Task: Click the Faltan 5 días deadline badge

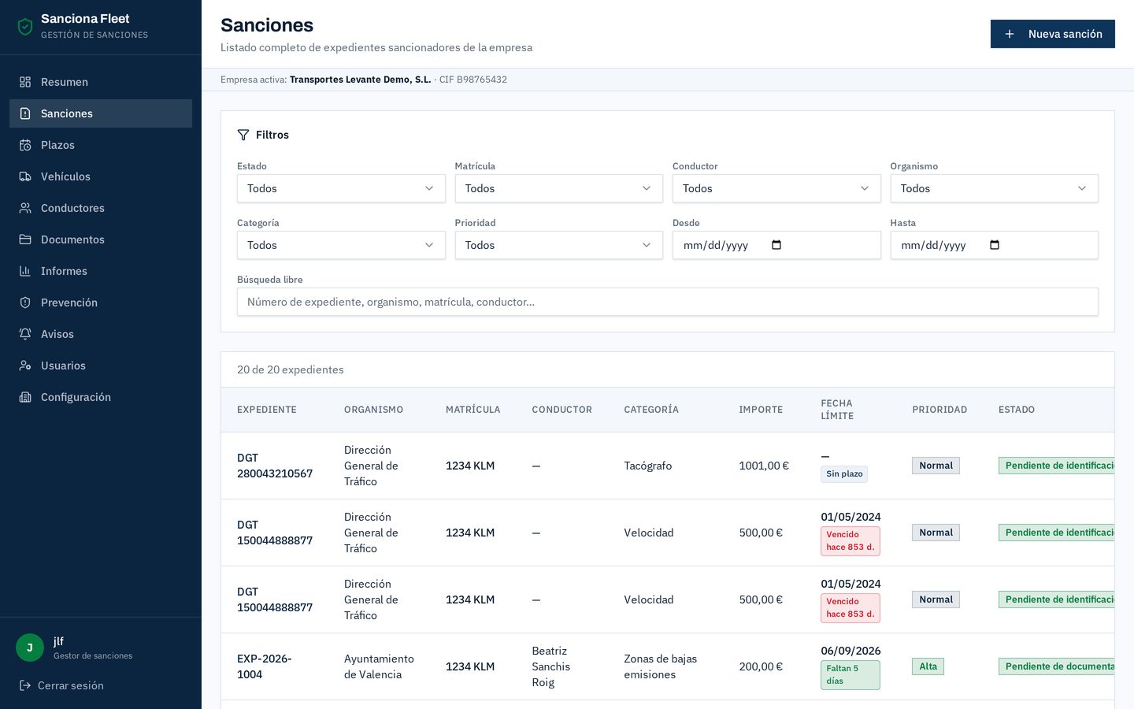Action: tap(850, 674)
